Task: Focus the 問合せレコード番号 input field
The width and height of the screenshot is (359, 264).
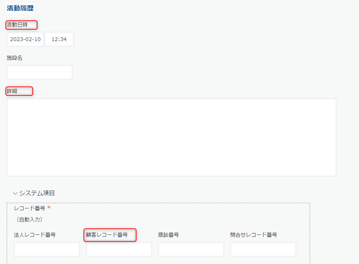Action: [x=263, y=249]
